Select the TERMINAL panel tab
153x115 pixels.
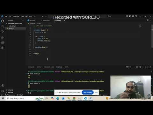pyautogui.click(x=59, y=67)
